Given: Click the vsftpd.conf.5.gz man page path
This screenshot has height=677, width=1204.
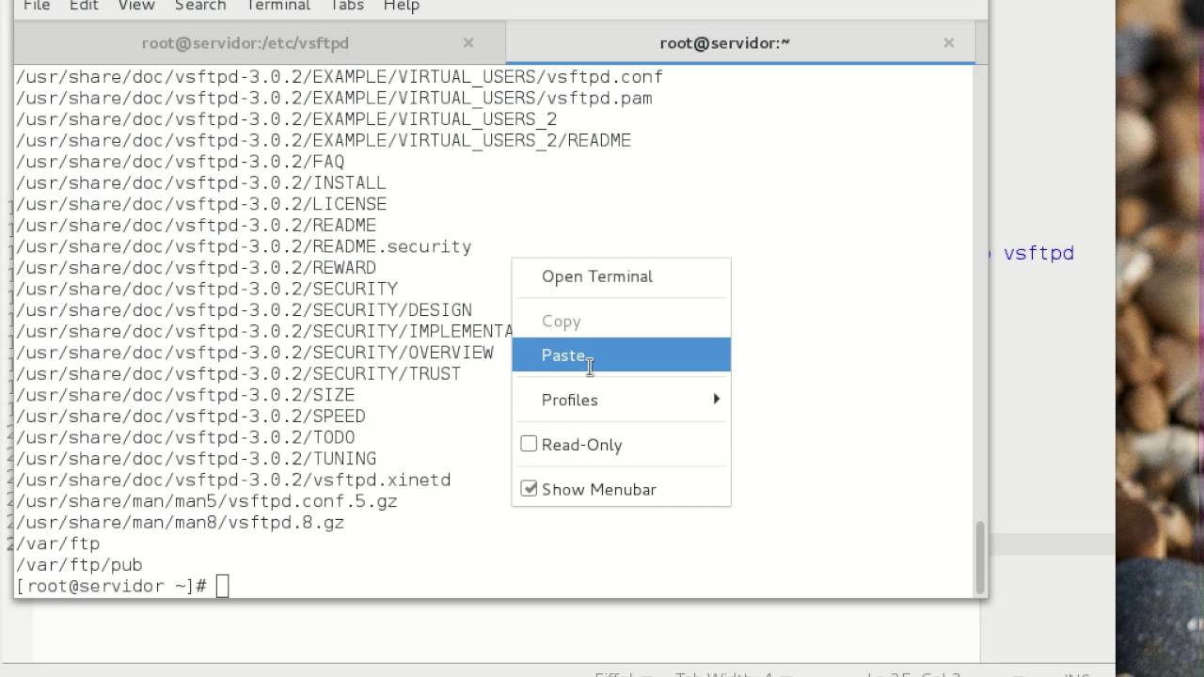Looking at the screenshot, I should 206,501.
